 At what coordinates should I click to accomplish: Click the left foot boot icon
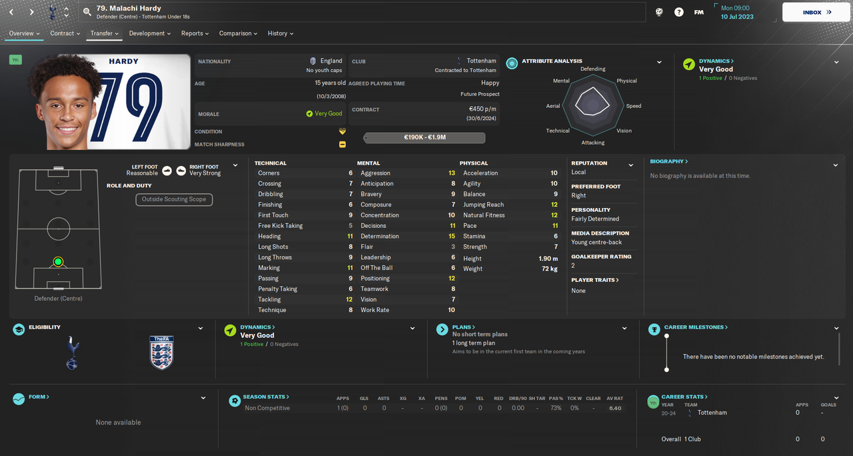pyautogui.click(x=167, y=170)
